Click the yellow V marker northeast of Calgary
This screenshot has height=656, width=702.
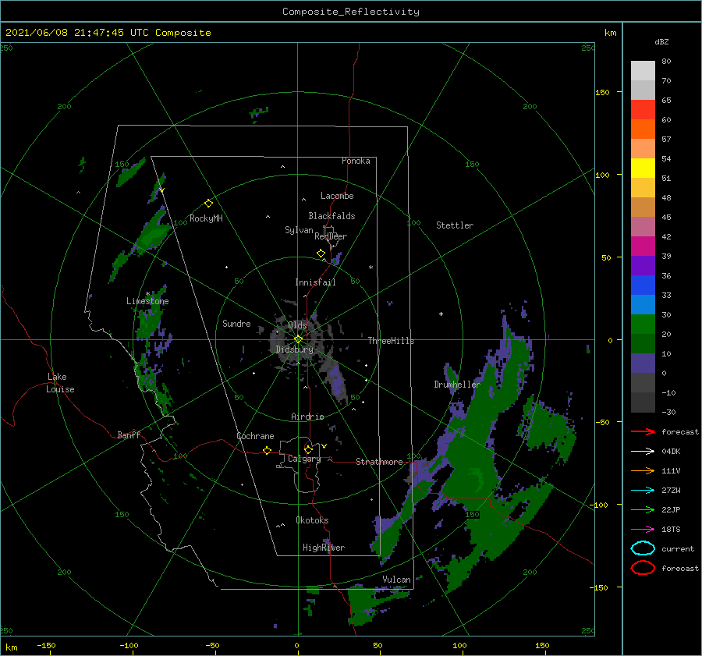(x=324, y=446)
